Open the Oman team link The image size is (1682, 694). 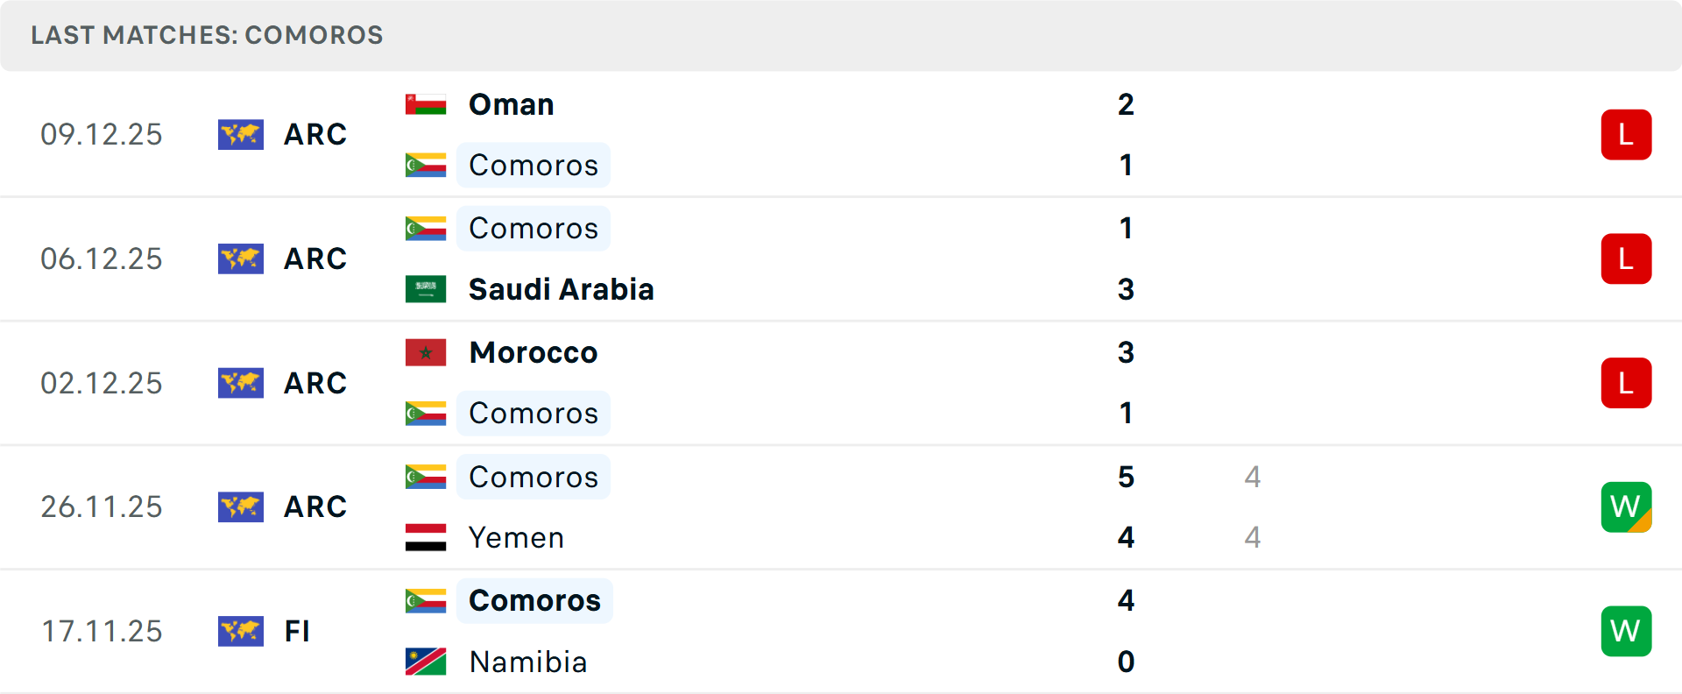click(x=512, y=105)
